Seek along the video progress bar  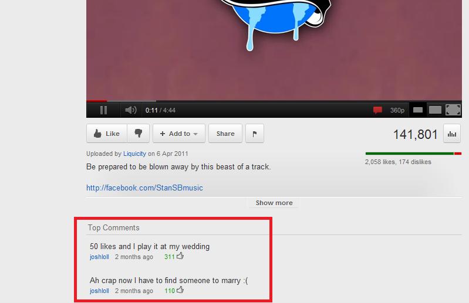[x=274, y=101]
